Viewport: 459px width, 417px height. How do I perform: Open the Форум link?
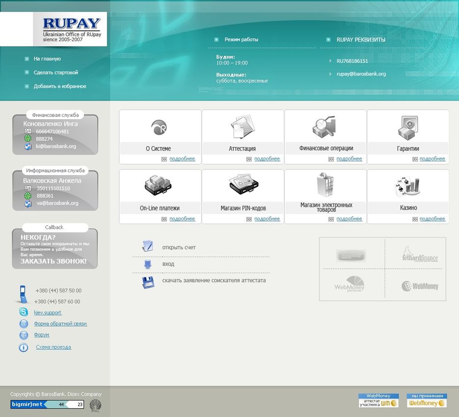click(x=41, y=335)
